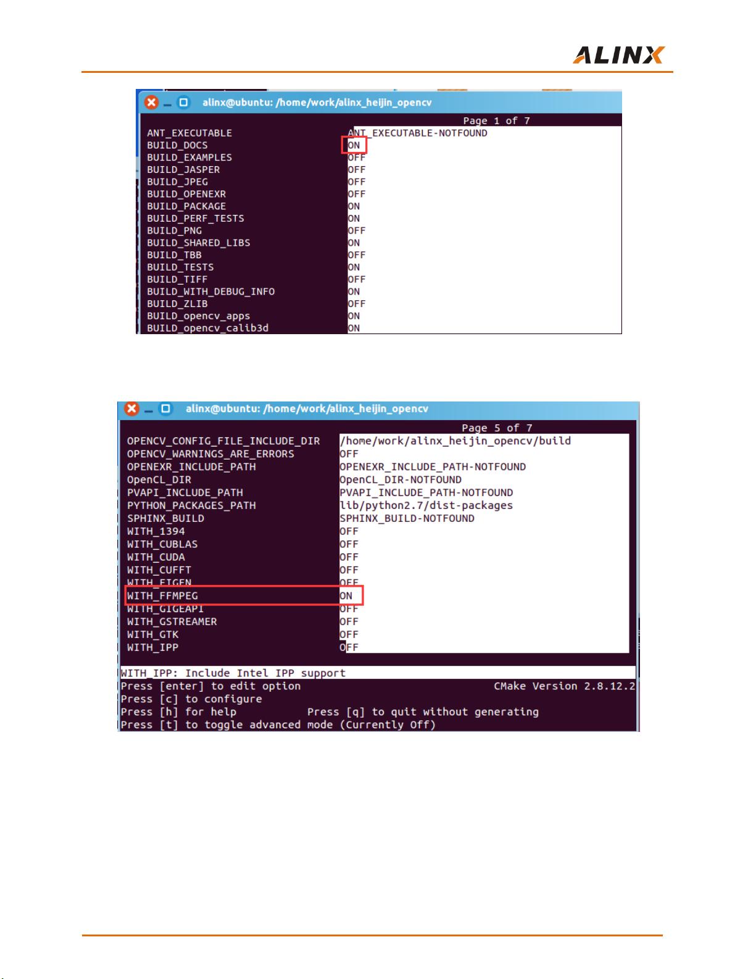The width and height of the screenshot is (756, 979).
Task: Select the PYTHON_PACKAGES_PATH option label
Action: click(191, 505)
